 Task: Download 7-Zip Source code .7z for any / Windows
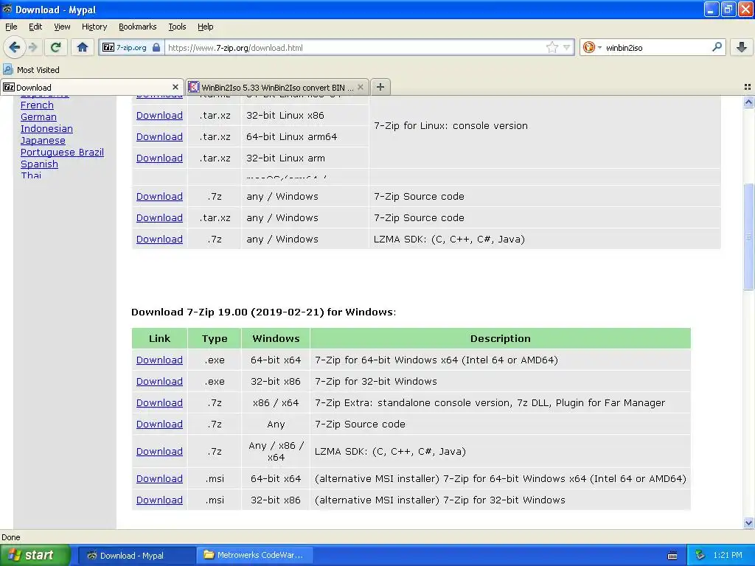click(159, 196)
